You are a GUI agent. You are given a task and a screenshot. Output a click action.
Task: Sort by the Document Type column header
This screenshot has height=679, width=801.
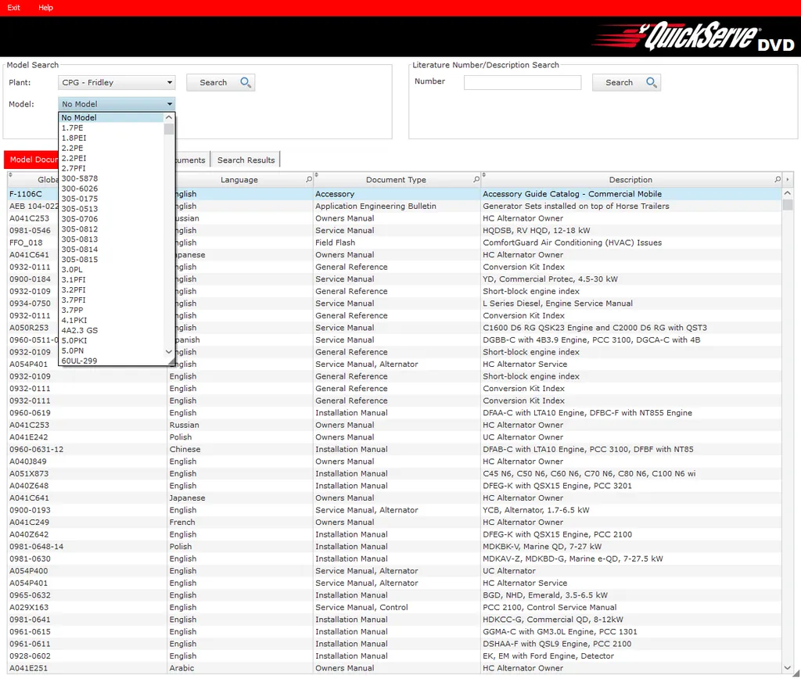396,180
